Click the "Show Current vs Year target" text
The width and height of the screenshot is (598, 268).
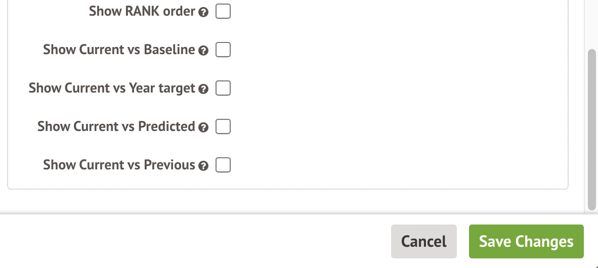pyautogui.click(x=112, y=88)
